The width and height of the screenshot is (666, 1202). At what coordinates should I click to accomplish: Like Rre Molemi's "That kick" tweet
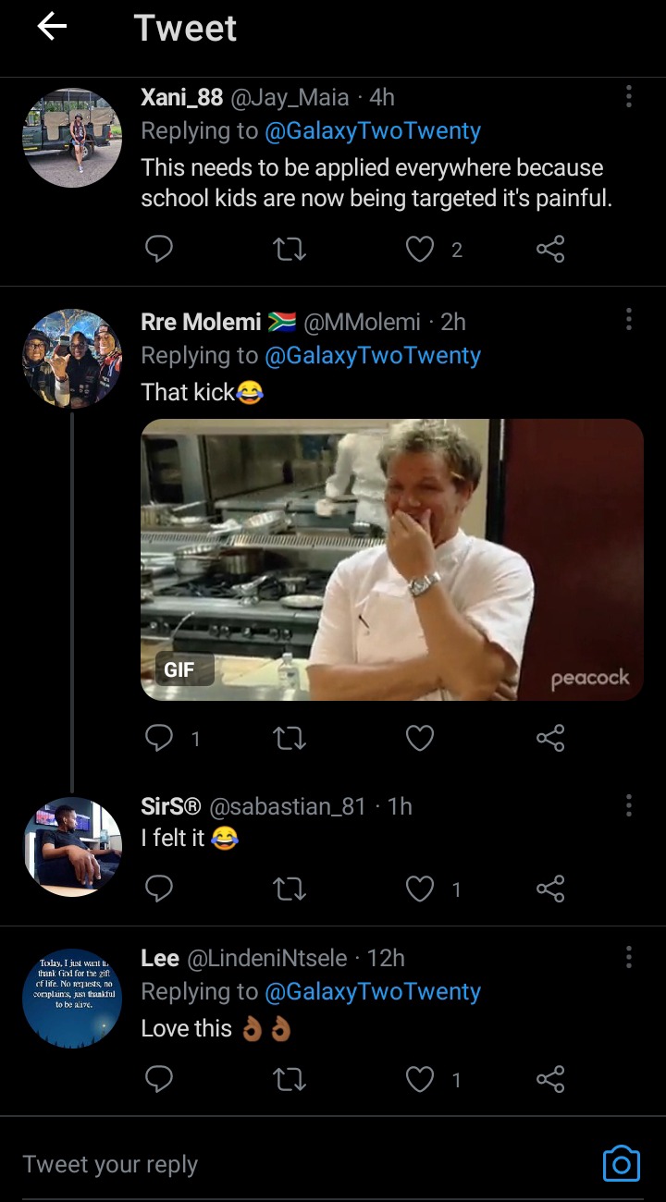click(421, 738)
